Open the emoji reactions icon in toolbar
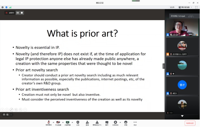Viewport: 200px width, 127px height. tap(126, 122)
